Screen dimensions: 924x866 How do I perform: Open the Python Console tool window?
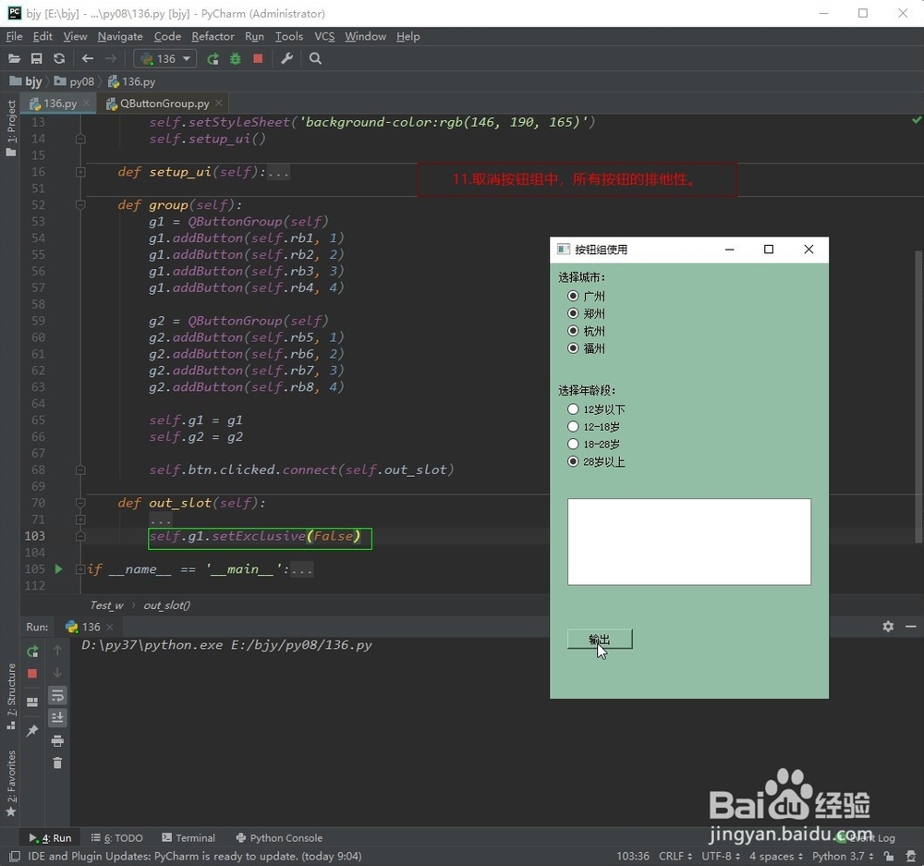(x=279, y=837)
